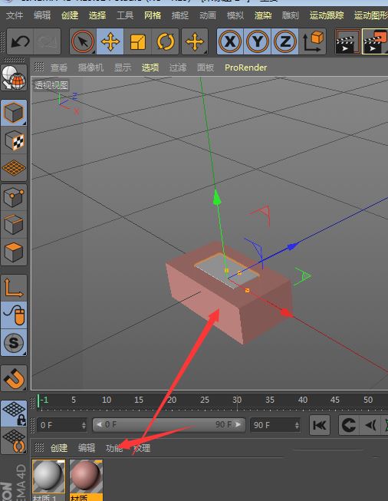
Task: Open the 捕捉 menu
Action: (179, 15)
